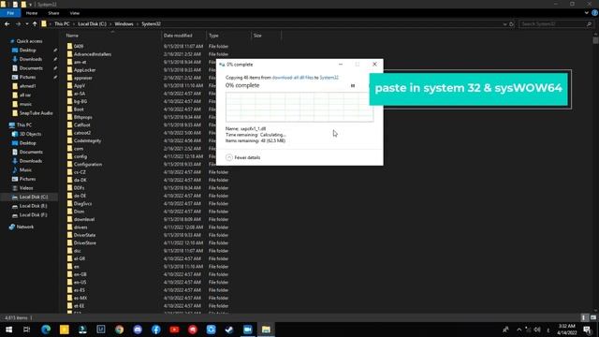
Task: Select Local Disk (C:) in navigation pane
Action: tap(34, 198)
